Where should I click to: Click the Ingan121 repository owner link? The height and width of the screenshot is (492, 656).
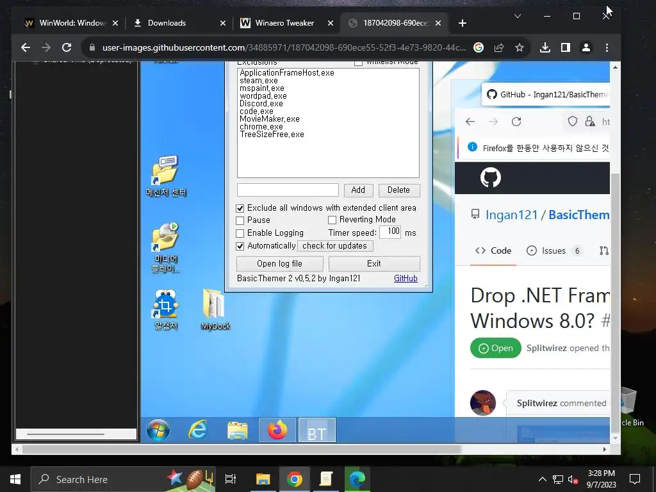click(511, 215)
